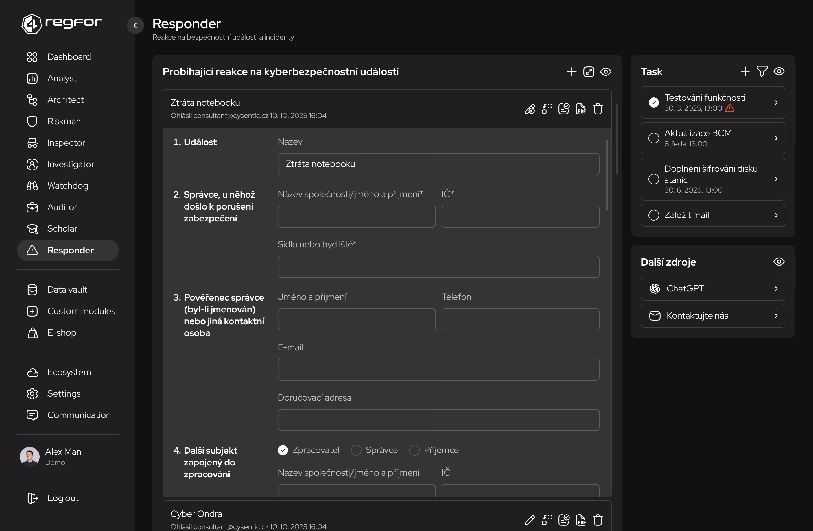Image resolution: width=813 pixels, height=531 pixels.
Task: Click the pencil edit icon for Cyber Ondra
Action: pyautogui.click(x=530, y=520)
